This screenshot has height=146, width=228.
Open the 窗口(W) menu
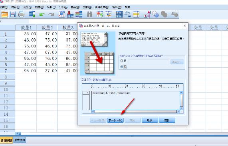click(x=117, y=7)
